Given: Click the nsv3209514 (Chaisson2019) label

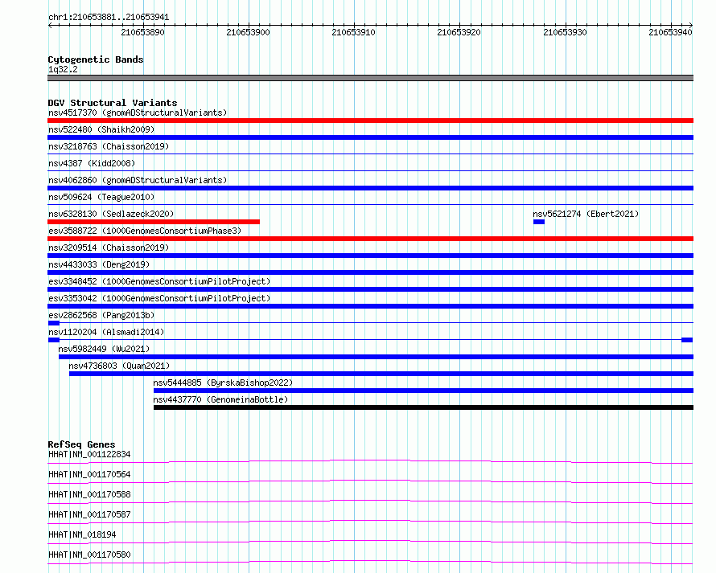Looking at the screenshot, I should pyautogui.click(x=109, y=248).
